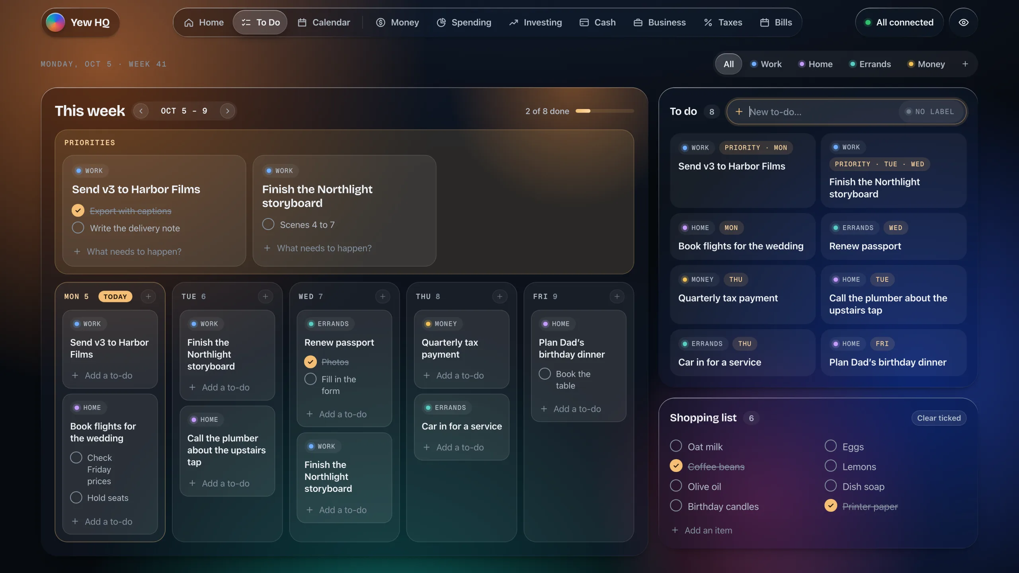Advance to next week with right chevron
Image resolution: width=1019 pixels, height=573 pixels.
(x=227, y=111)
